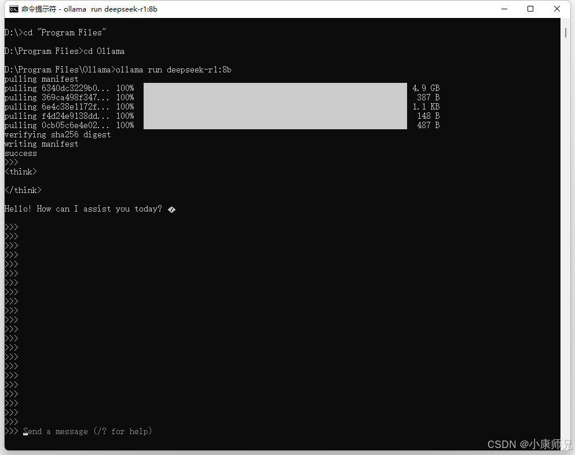Click the closing /think tag text
This screenshot has width=575, height=455.
(x=23, y=190)
